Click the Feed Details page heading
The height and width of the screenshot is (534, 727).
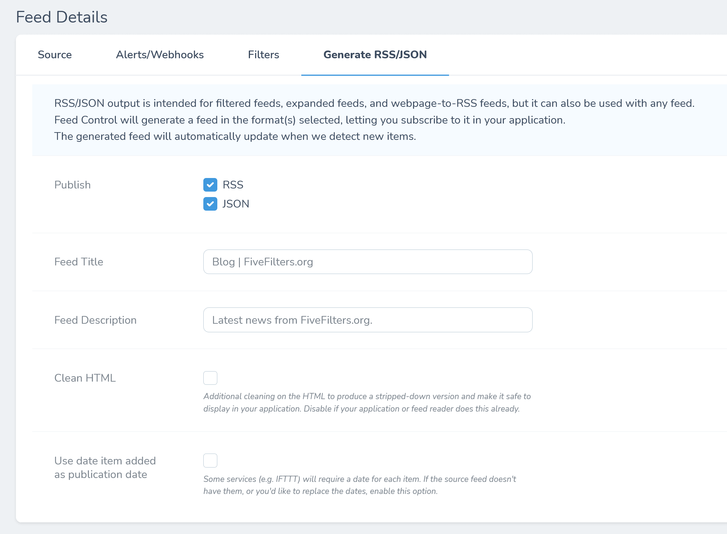tap(62, 17)
